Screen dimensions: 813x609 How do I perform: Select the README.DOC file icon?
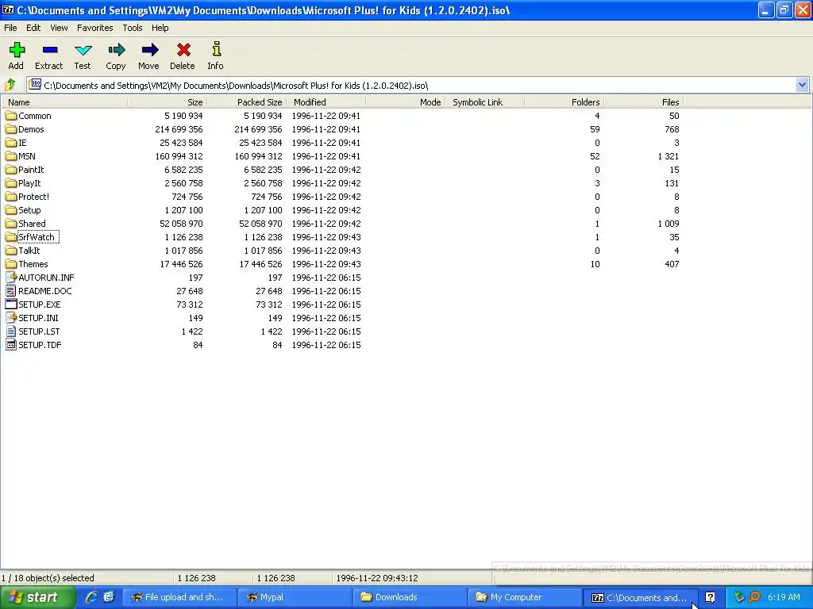[x=11, y=290]
